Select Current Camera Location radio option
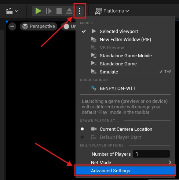This screenshot has width=179, height=180. 125,129
